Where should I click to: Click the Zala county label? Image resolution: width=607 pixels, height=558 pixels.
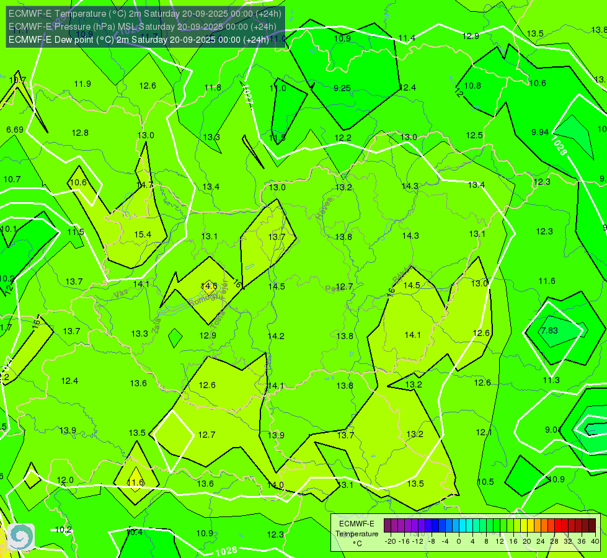156,327
